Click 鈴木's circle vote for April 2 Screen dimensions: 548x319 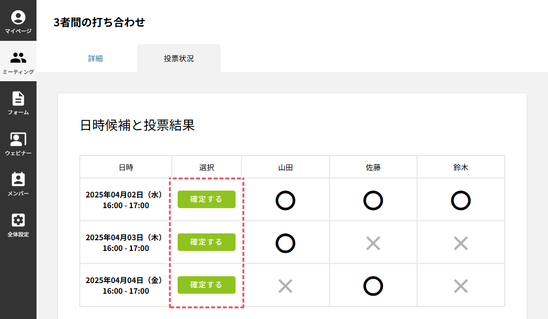461,200
